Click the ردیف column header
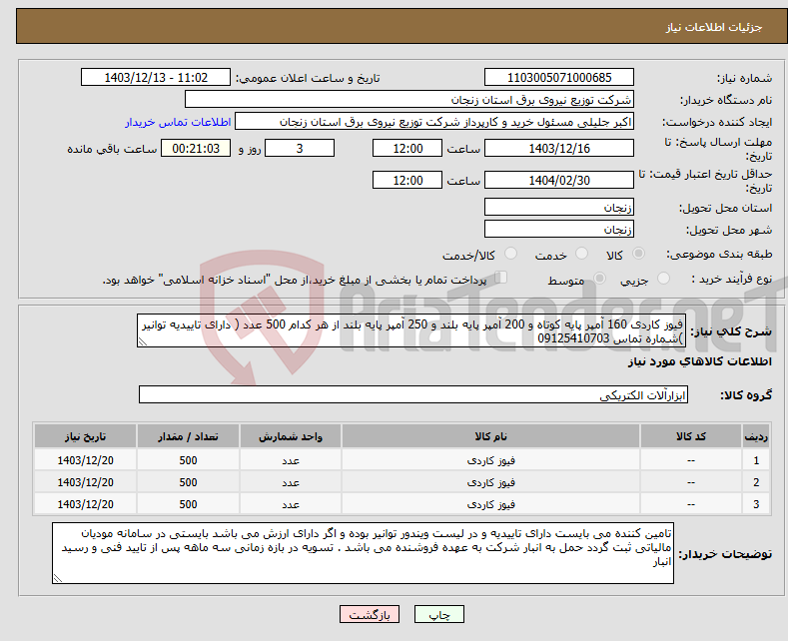This screenshot has width=788, height=641. pos(756,436)
